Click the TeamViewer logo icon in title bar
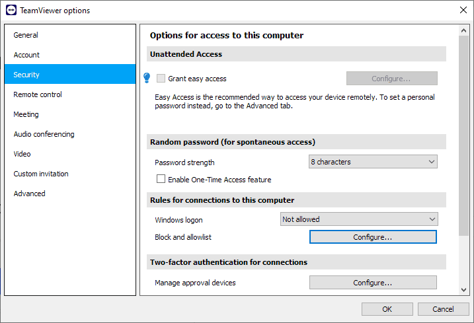Viewport: 474px width, 323px height. tap(11, 11)
